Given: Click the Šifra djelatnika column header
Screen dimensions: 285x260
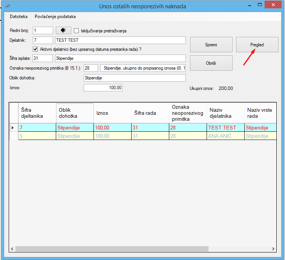Looking at the screenshot, I should click(37, 113).
